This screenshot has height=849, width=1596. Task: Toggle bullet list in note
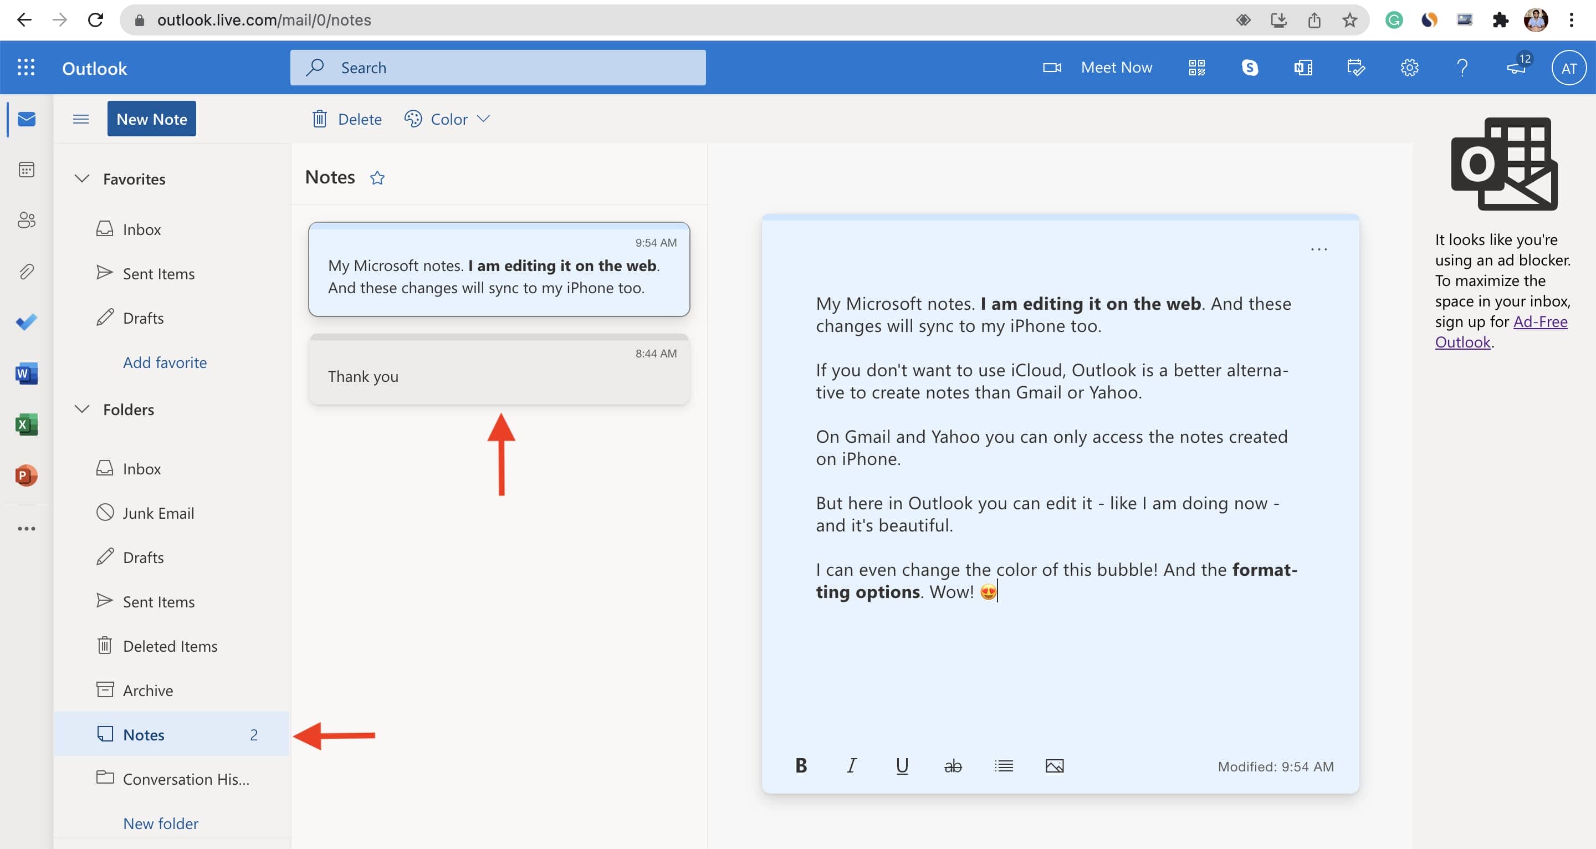pyautogui.click(x=1004, y=766)
